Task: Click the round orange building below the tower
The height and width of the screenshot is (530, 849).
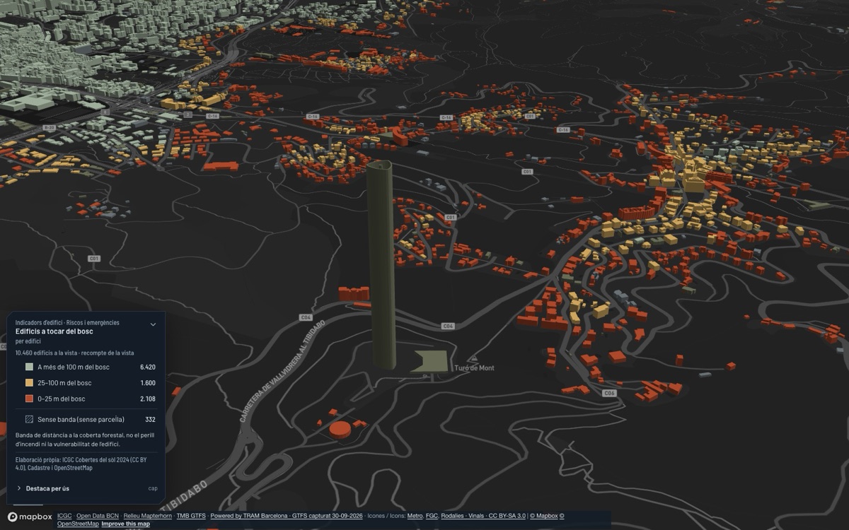Action: (340, 429)
